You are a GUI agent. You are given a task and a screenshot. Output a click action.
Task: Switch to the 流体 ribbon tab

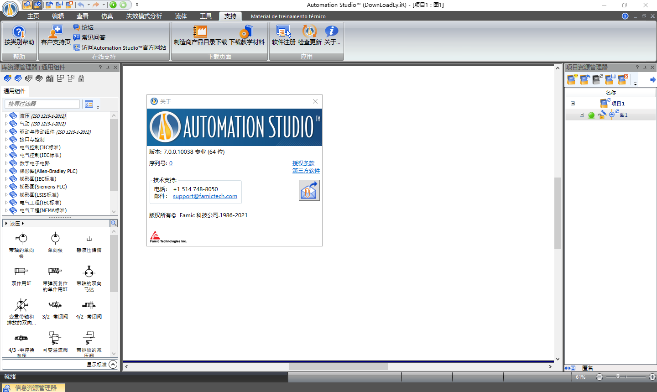coord(181,16)
